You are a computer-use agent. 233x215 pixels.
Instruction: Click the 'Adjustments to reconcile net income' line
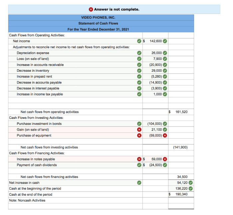[x=71, y=47]
